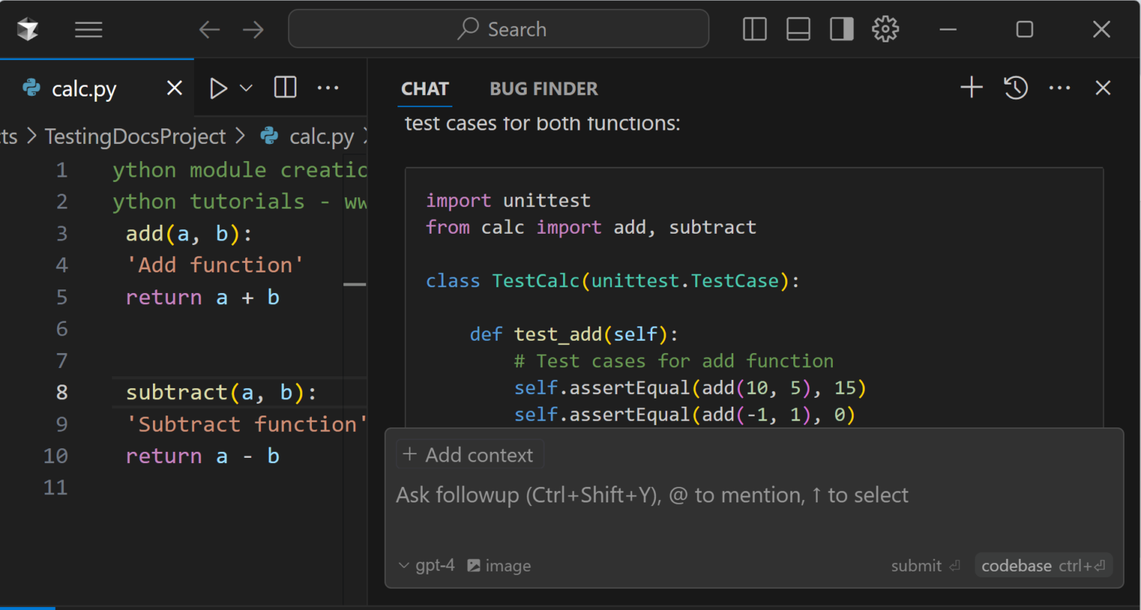This screenshot has height=610, width=1141.
Task: Select the CHAT tab
Action: tap(424, 88)
